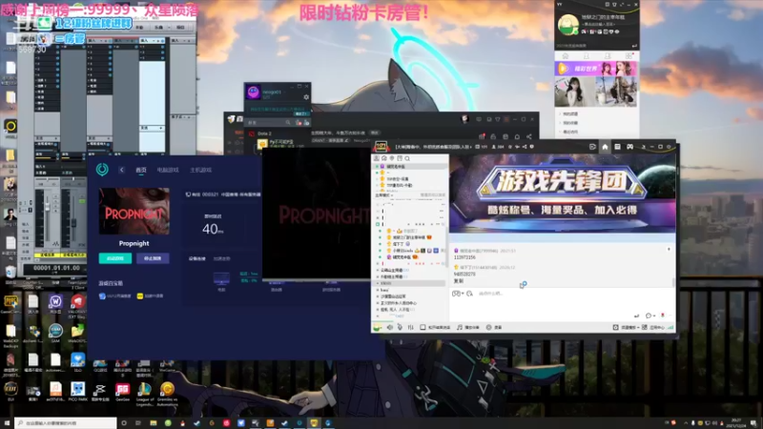
Task: Open the application center icon in YY bottom right
Action: point(645,327)
